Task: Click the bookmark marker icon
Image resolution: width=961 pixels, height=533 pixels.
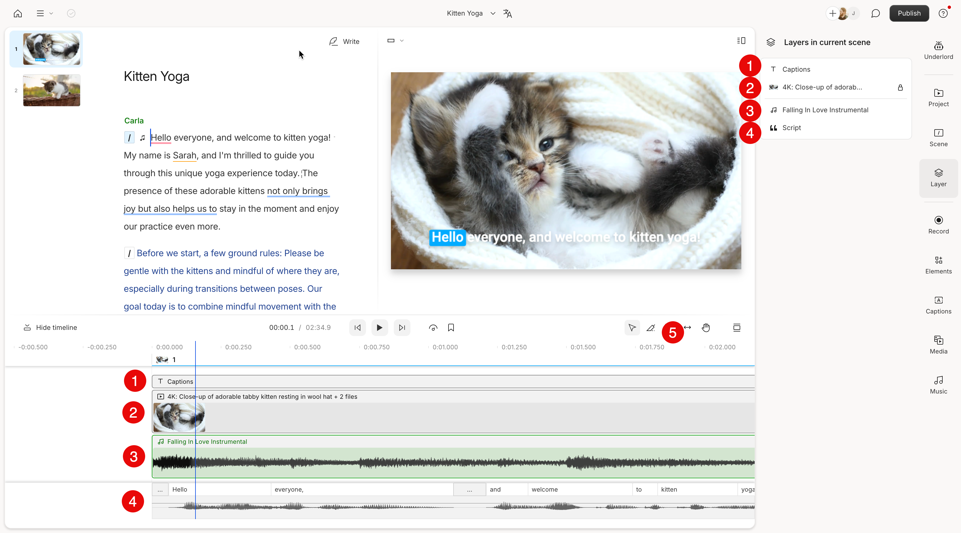Action: tap(451, 328)
